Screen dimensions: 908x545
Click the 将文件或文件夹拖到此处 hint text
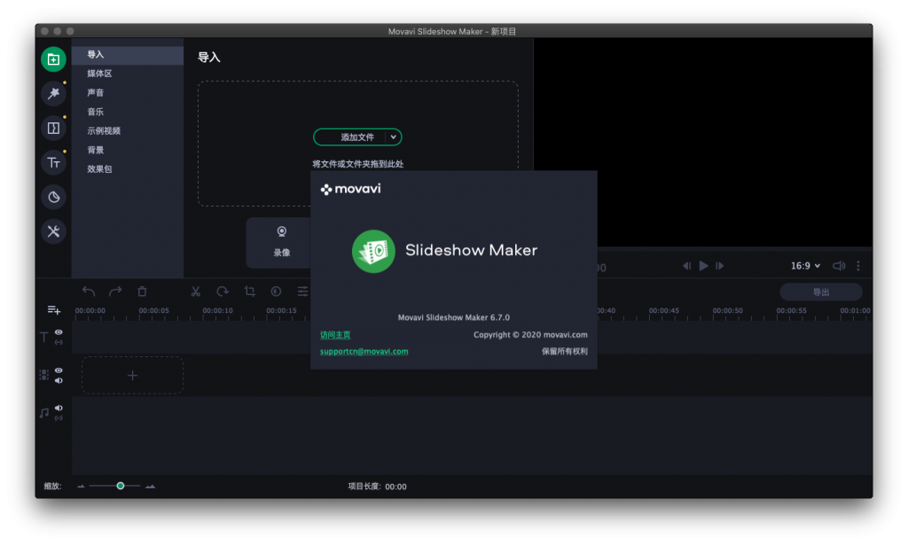[358, 164]
